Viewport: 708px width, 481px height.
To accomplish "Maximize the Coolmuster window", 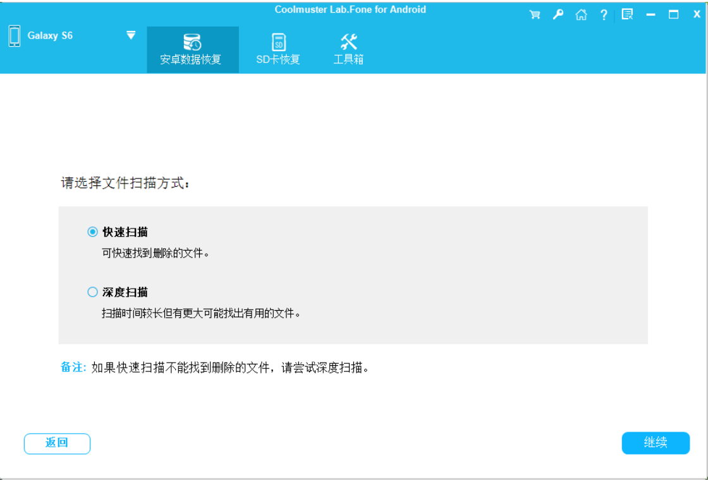I will [674, 15].
